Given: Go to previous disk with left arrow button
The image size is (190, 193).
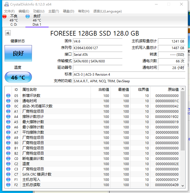Looking at the screenshot, I should click(x=8, y=33).
